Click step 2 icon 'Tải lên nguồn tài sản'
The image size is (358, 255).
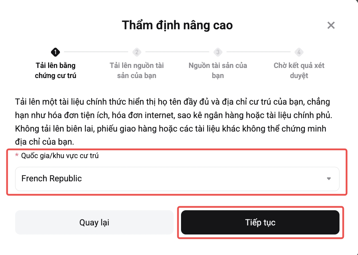(x=137, y=52)
